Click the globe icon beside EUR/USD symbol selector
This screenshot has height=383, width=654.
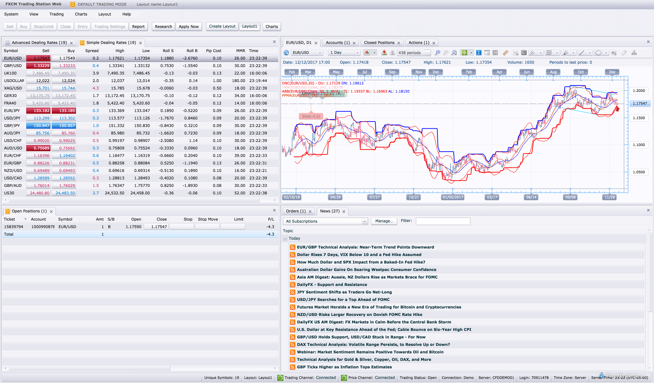286,53
